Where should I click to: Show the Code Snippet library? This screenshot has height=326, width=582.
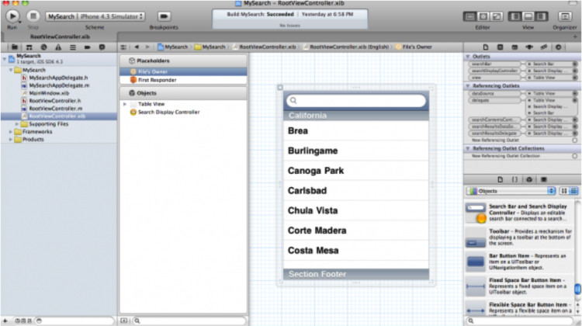[x=514, y=180]
